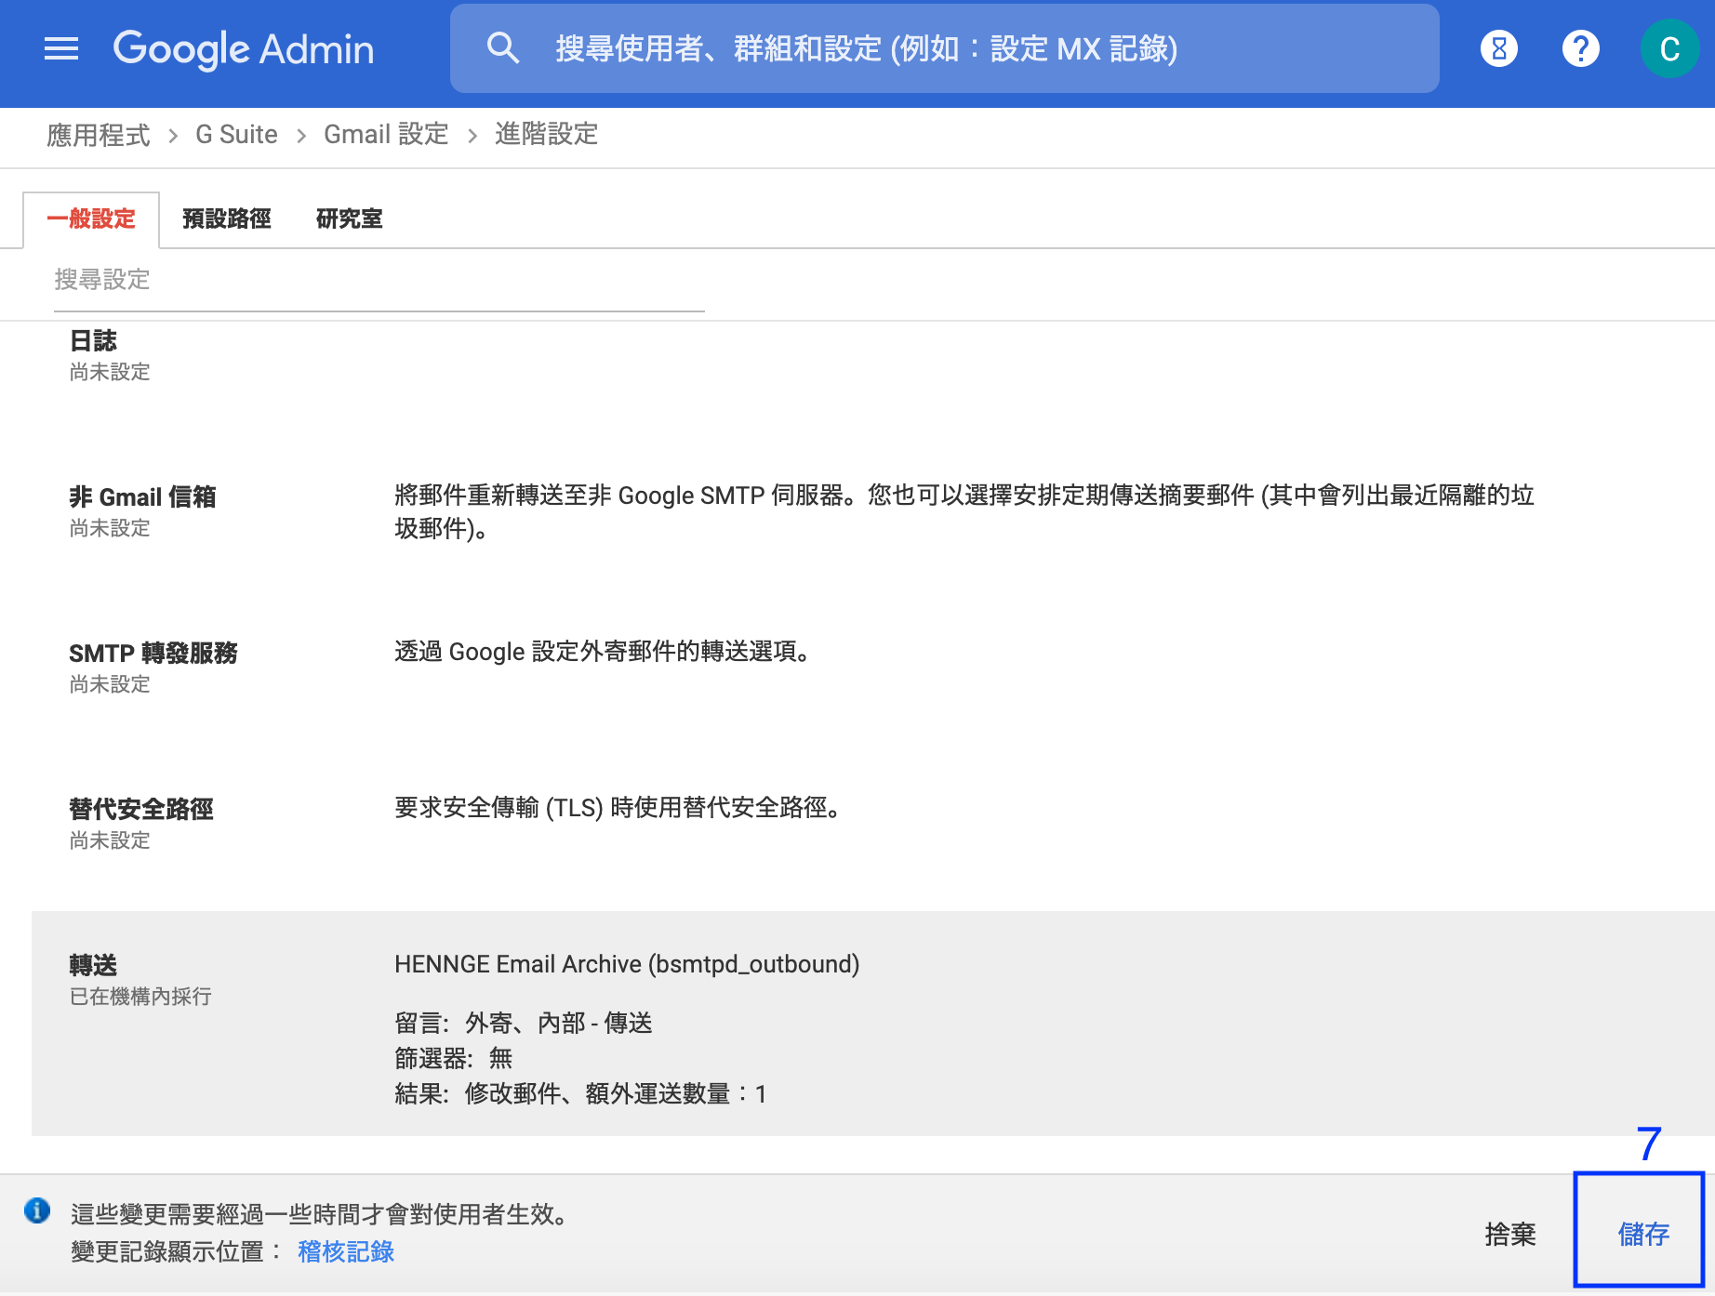Click non-Gmail mailbox description text
The width and height of the screenshot is (1715, 1296).
click(964, 512)
